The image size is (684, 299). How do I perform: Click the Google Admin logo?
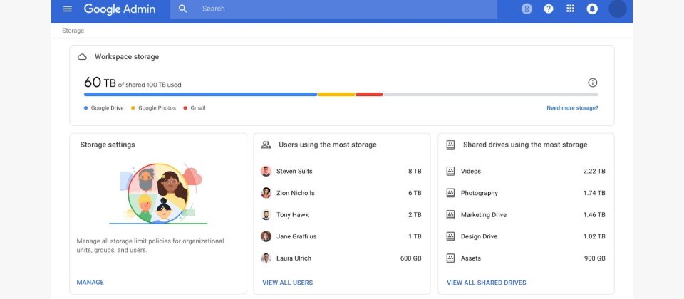(x=120, y=9)
